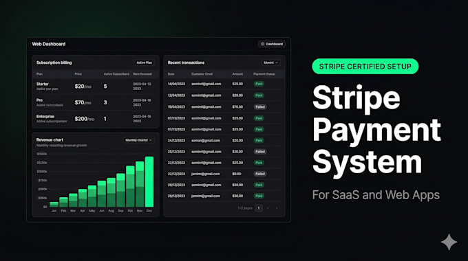The image size is (468, 261).
Task: Click the previous page arrow
Action: point(268,208)
